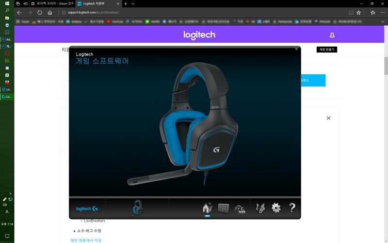Click the Logitech logo in the purple header
This screenshot has height=243, width=388.
point(199,35)
